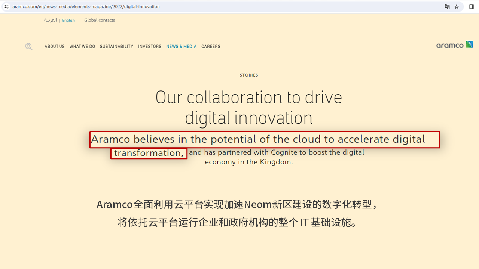479x269 pixels.
Task: Click the highlighted 'Aramco believes in the potential' sentence
Action: pyautogui.click(x=258, y=140)
